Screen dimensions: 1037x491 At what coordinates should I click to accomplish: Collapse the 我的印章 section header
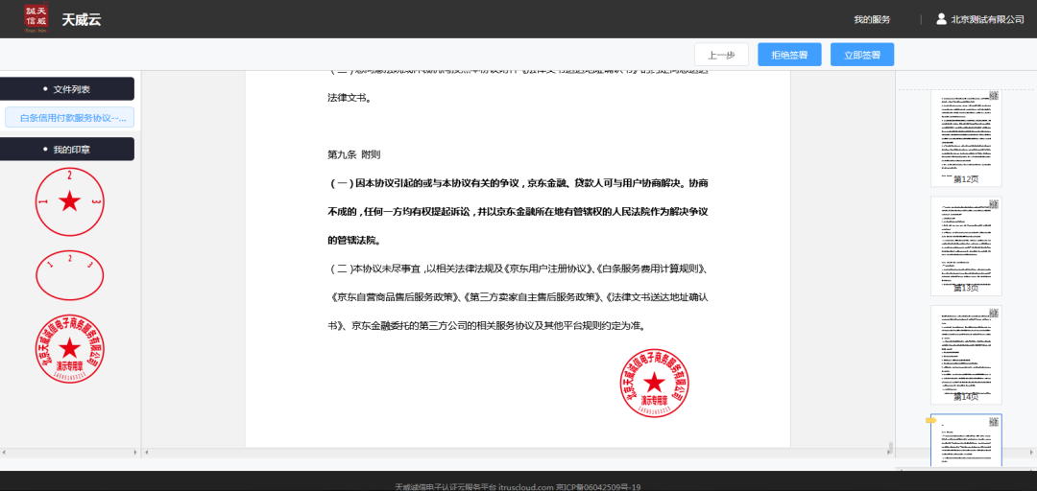[67, 150]
